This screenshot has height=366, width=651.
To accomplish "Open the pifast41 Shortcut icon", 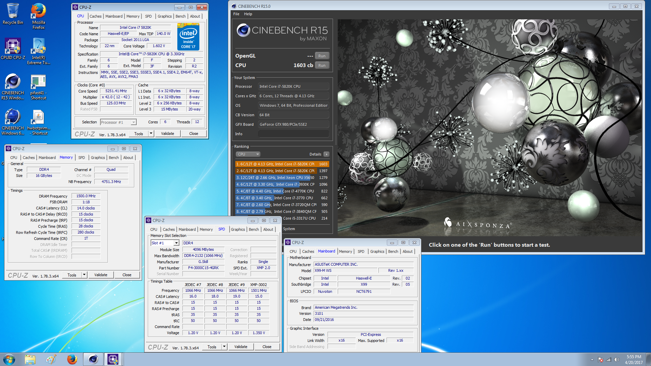I will 38,86.
